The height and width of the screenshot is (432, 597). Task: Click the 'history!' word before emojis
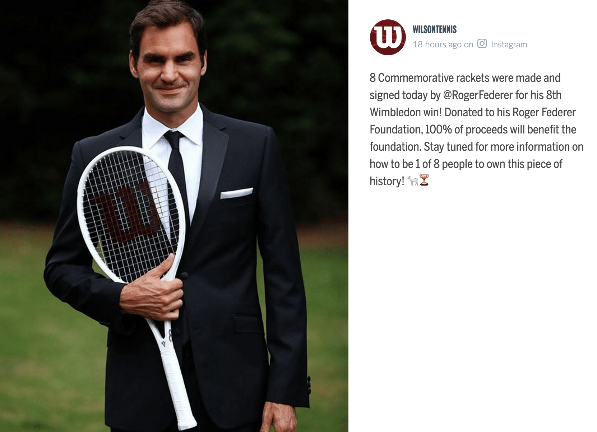point(387,181)
